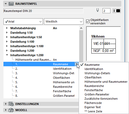Viewport: 129px width, 114px height.
Task: Choose Fensterfläche from popup menu
Action: [x=104, y=90]
